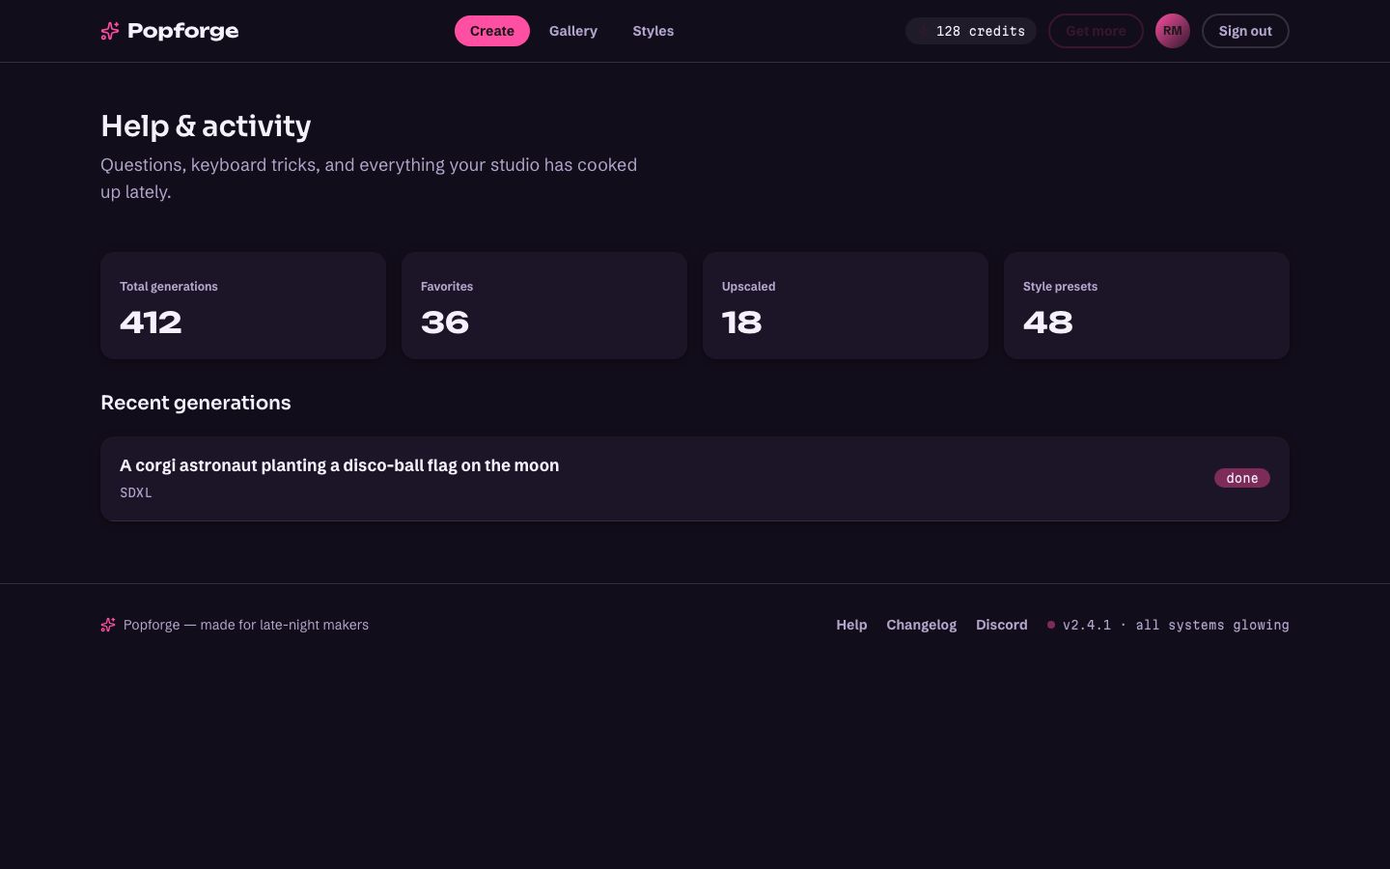Image resolution: width=1390 pixels, height=869 pixels.
Task: Select the Style presets stat card
Action: pos(1147,305)
